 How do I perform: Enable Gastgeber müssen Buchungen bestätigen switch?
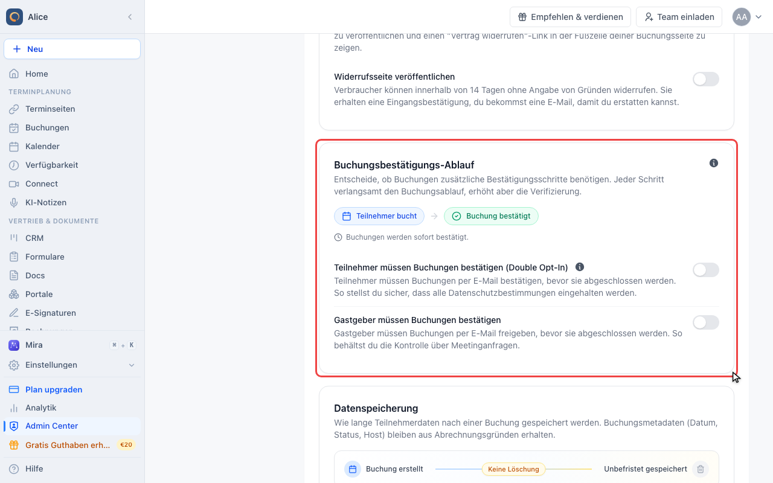point(706,322)
